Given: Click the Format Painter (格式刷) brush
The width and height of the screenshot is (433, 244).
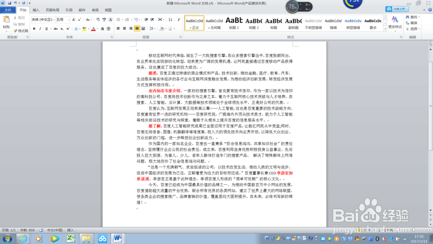Looking at the screenshot, I should pyautogui.click(x=21, y=31).
